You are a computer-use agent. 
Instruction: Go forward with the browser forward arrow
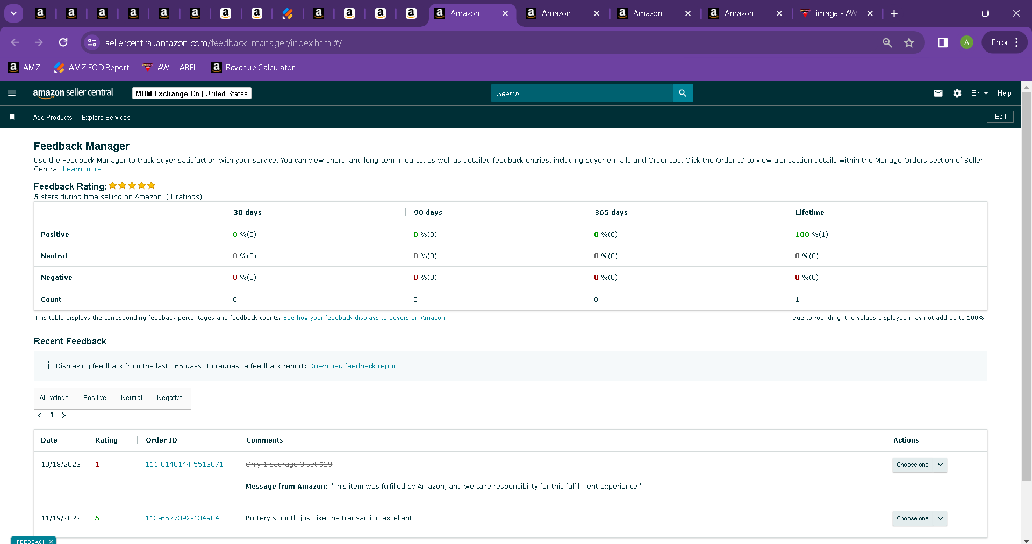[39, 42]
